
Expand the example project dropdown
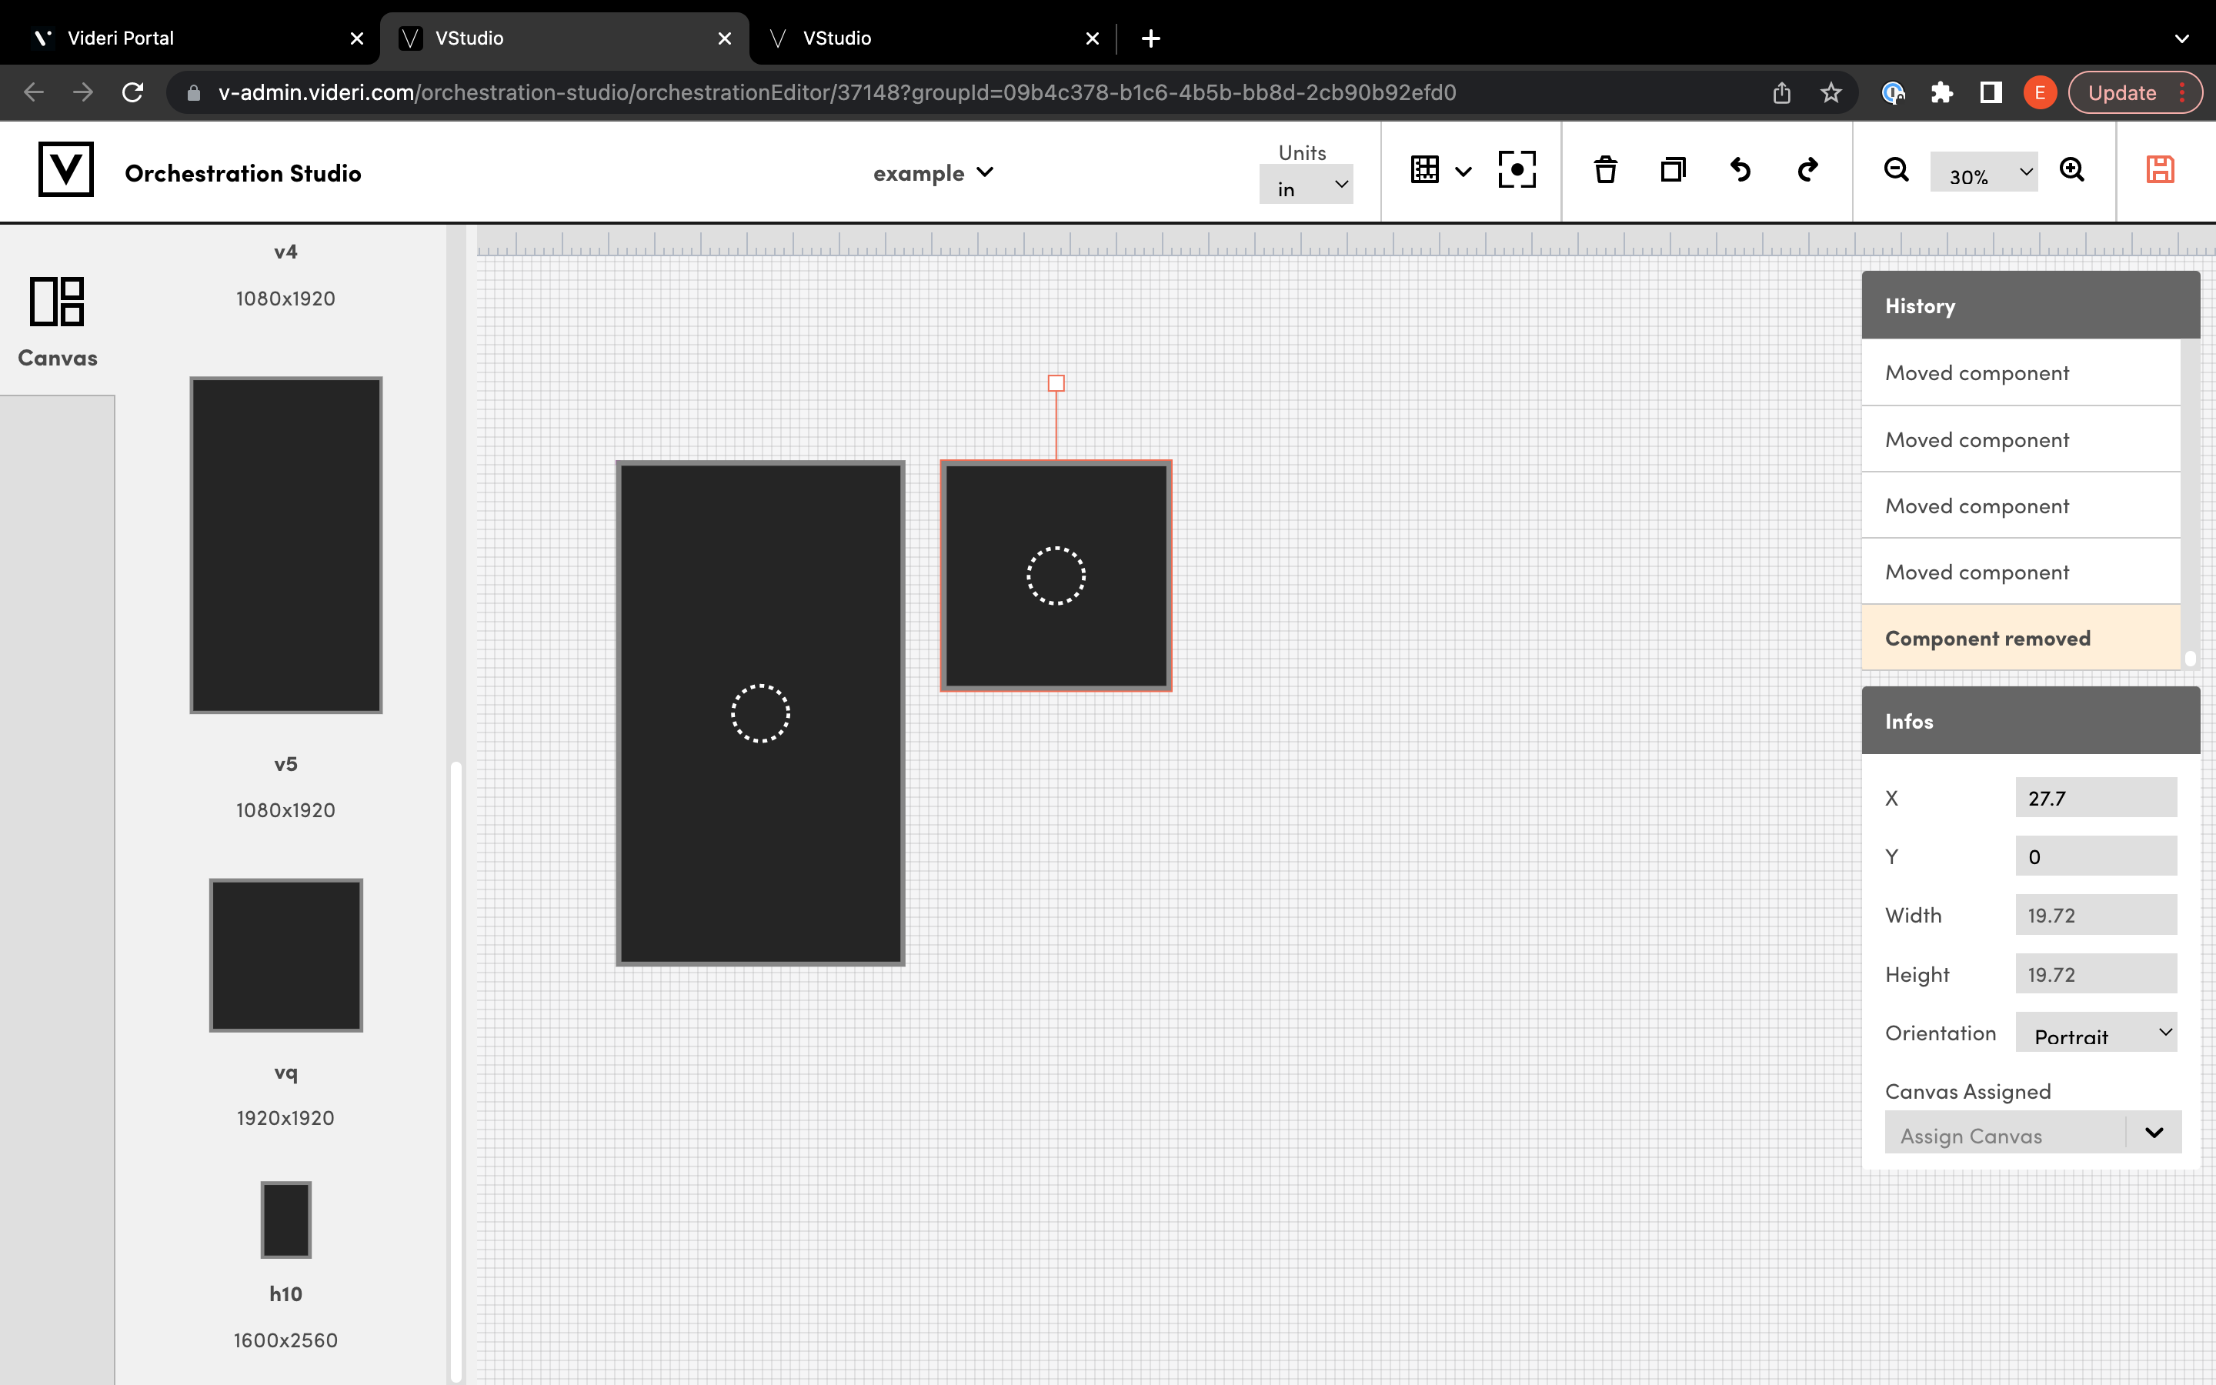[933, 173]
